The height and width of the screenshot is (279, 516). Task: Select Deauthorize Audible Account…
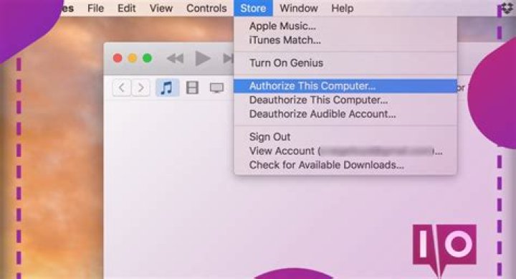click(x=345, y=113)
